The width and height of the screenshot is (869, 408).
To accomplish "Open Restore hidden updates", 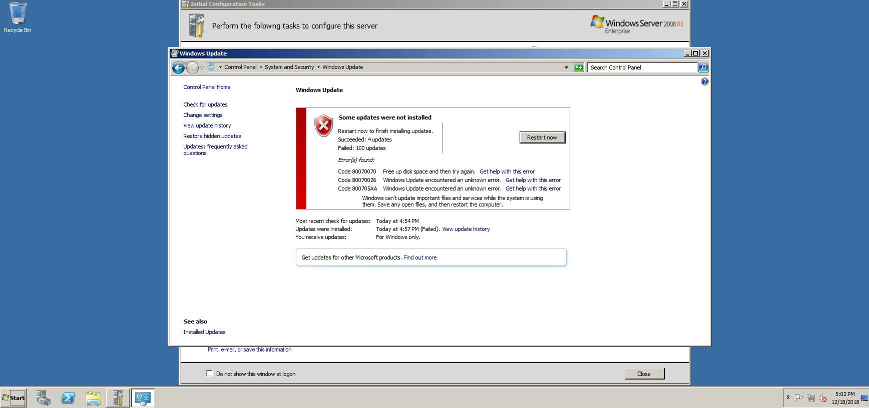I will pyautogui.click(x=212, y=136).
